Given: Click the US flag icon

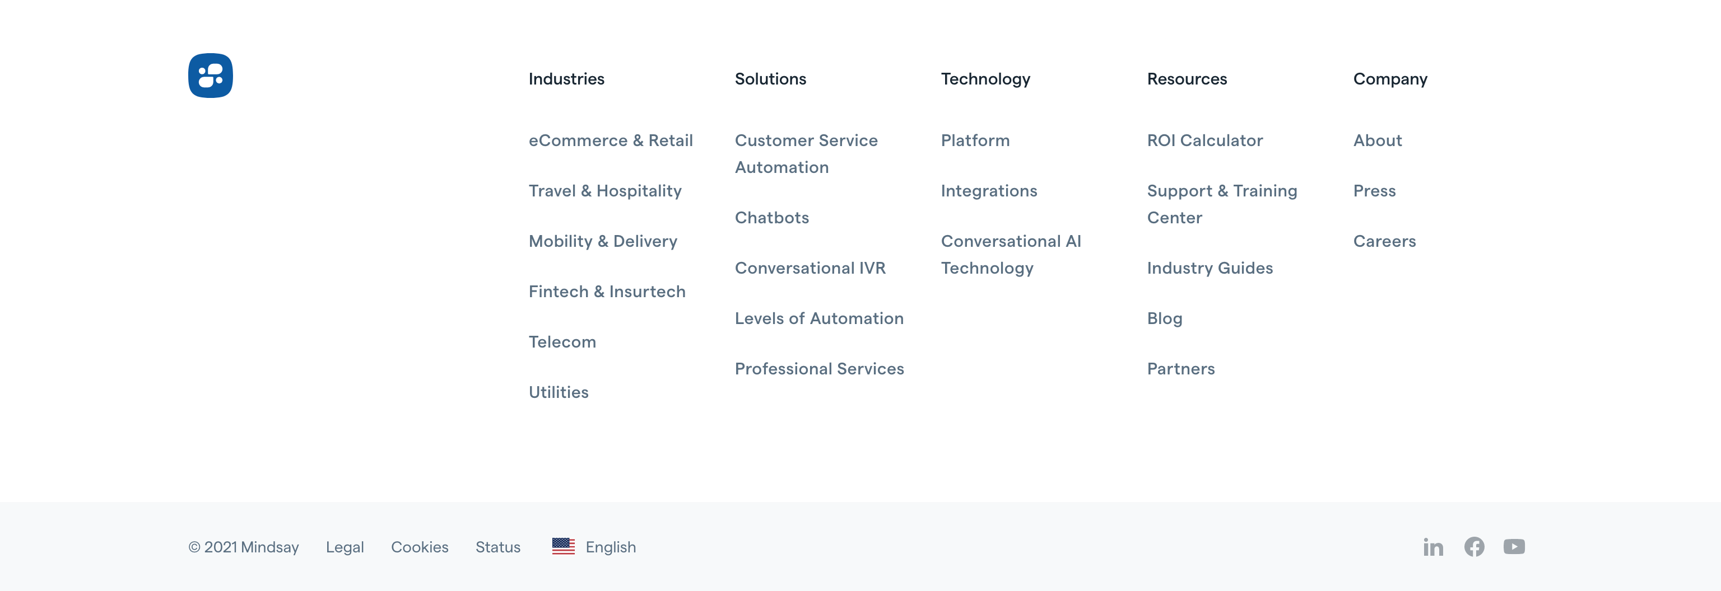Looking at the screenshot, I should pos(563,546).
